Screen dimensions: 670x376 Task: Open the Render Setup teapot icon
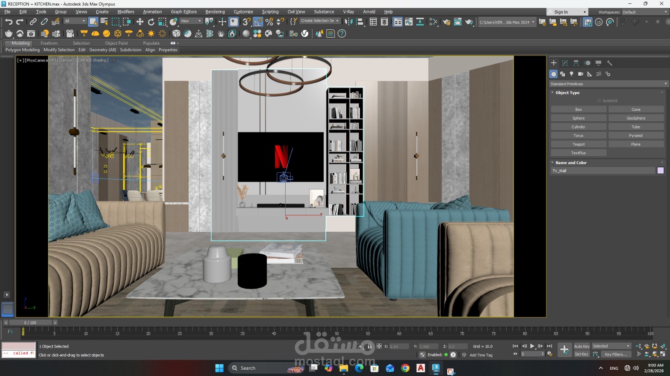coord(447,22)
